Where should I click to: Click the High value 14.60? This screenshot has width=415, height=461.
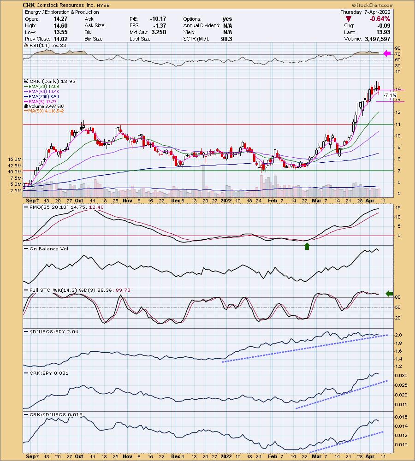tap(60, 25)
